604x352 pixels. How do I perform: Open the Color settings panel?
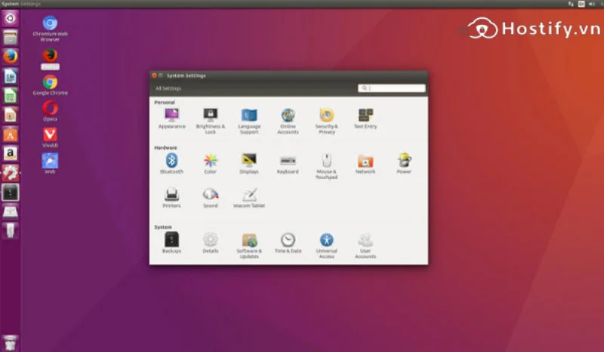click(x=211, y=164)
